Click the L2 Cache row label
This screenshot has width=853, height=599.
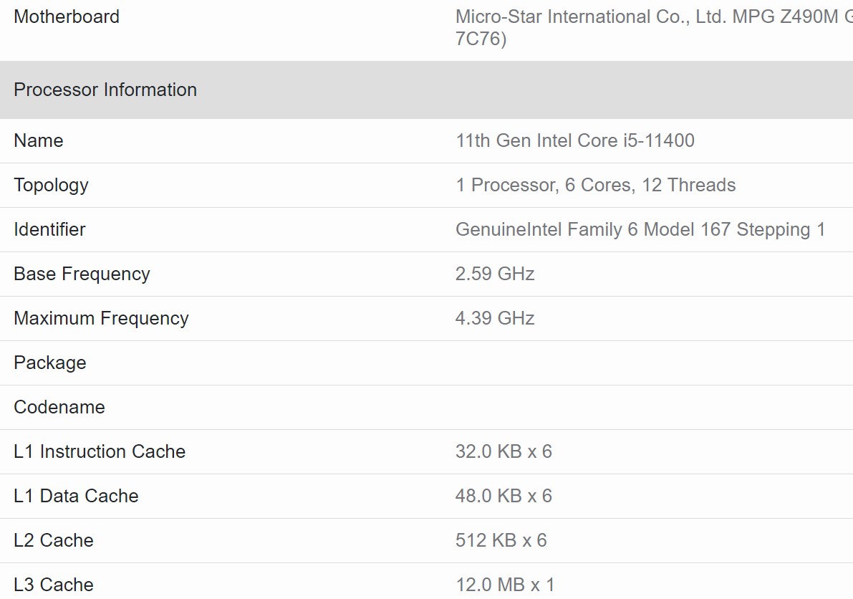54,540
